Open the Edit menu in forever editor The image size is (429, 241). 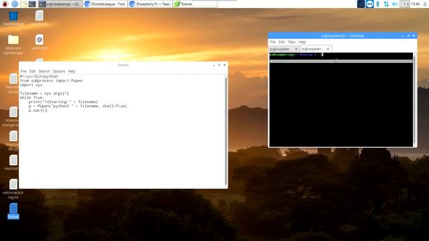click(33, 72)
